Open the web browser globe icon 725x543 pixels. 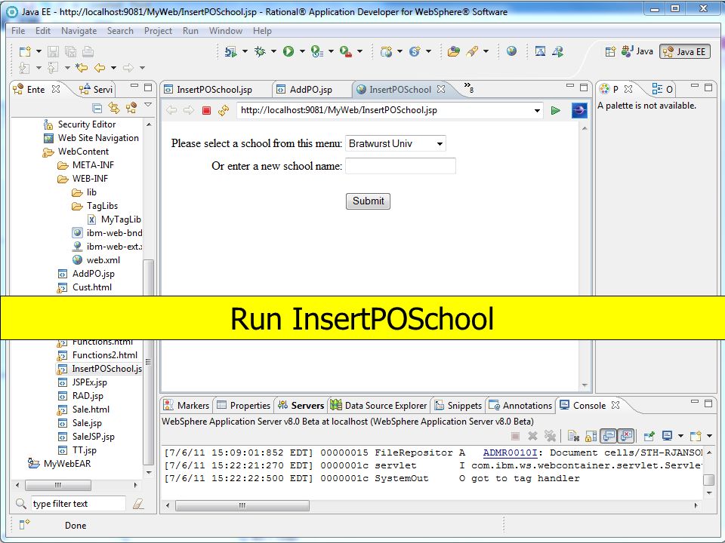pyautogui.click(x=511, y=51)
